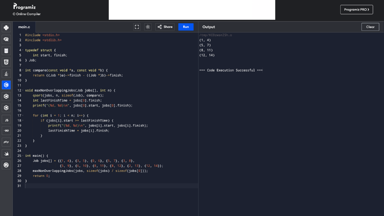384x216 pixels.
Task: Open the JS JavaScript compiler
Action: pos(6,119)
